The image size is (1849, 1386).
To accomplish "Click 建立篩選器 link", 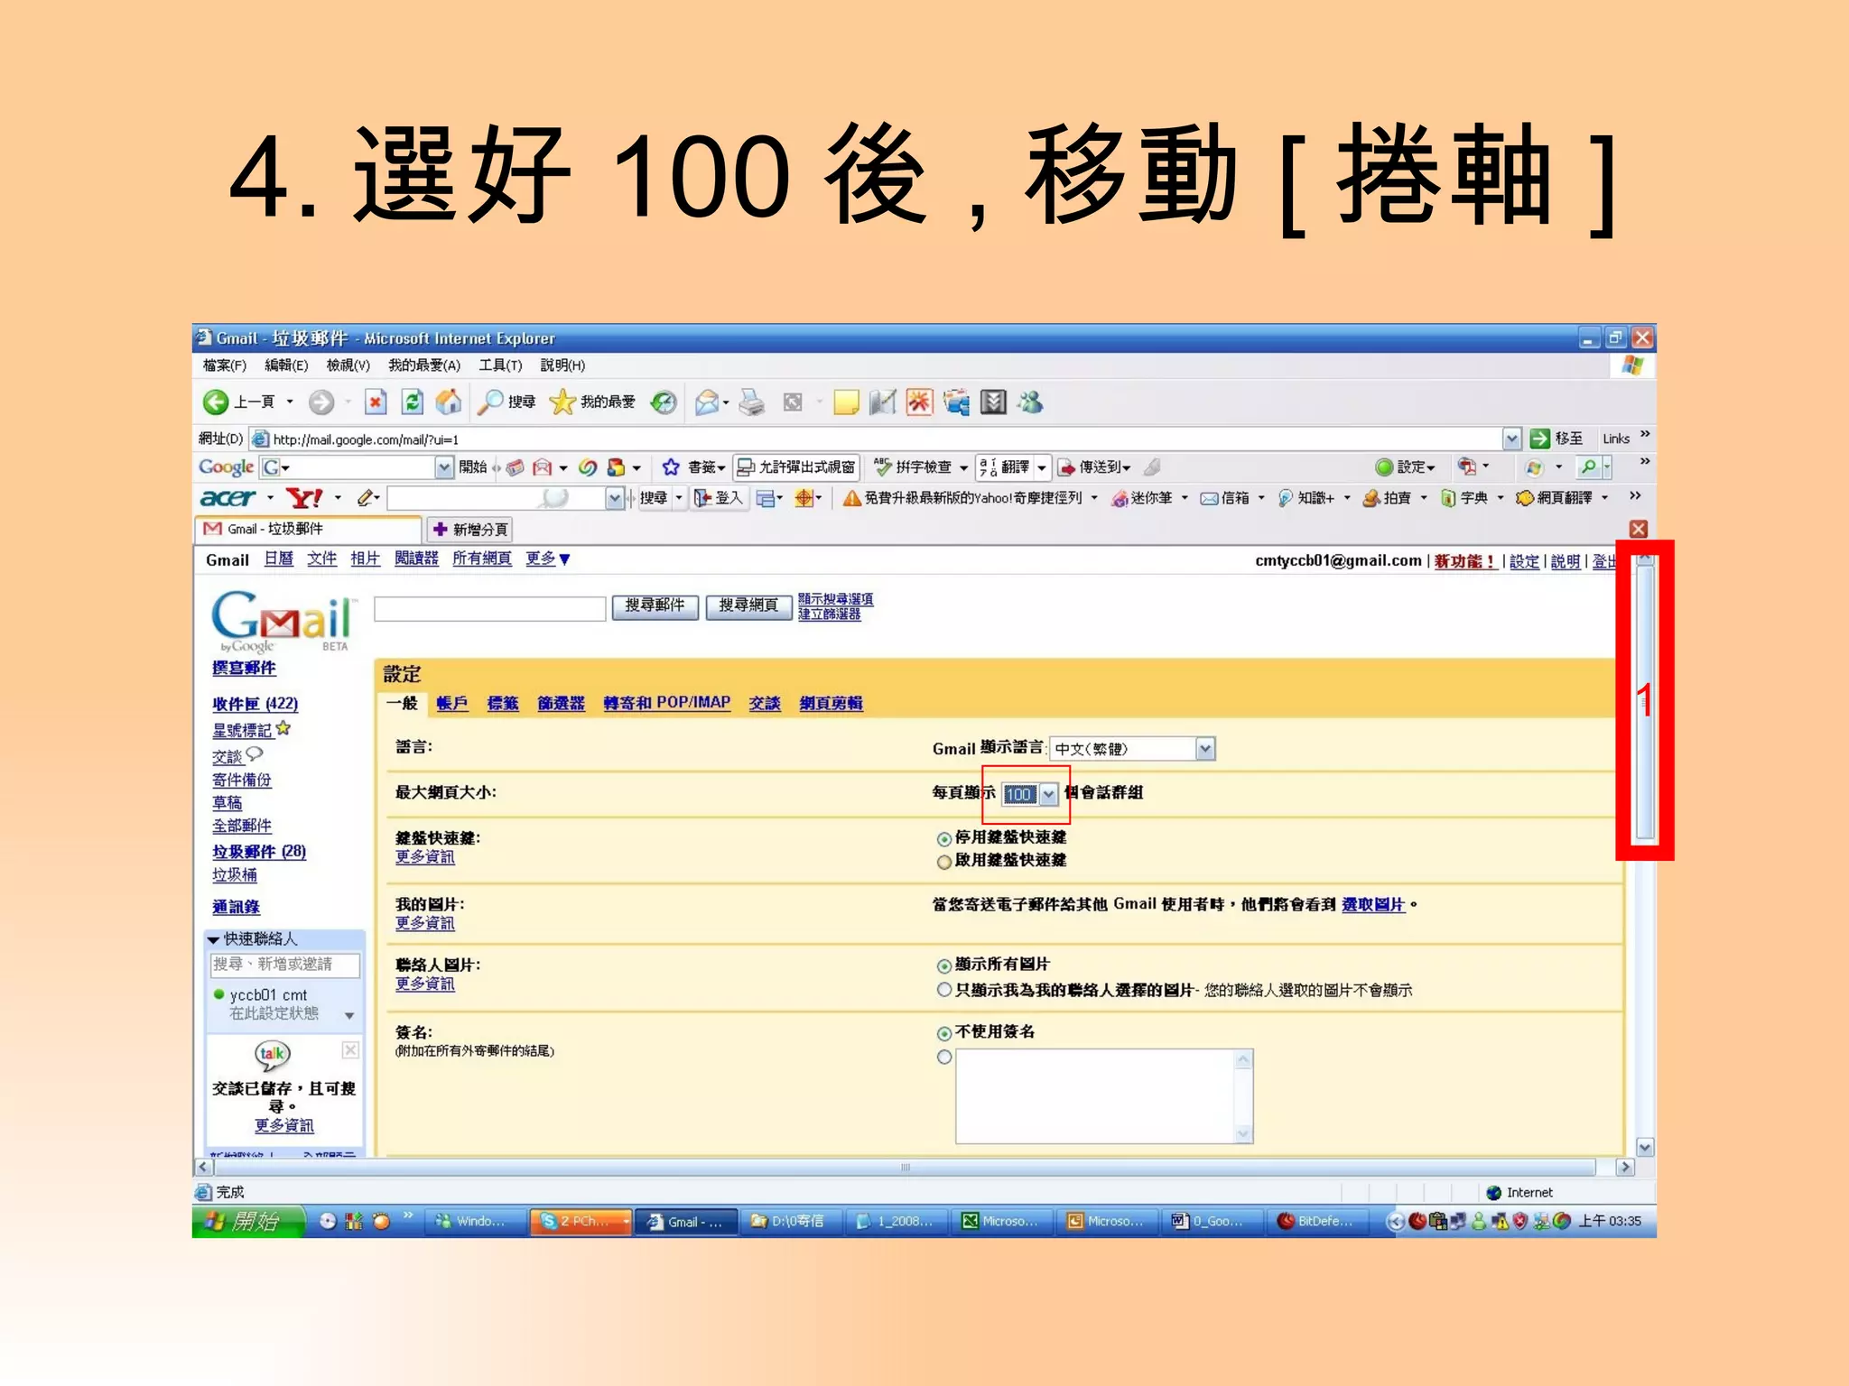I will [830, 614].
